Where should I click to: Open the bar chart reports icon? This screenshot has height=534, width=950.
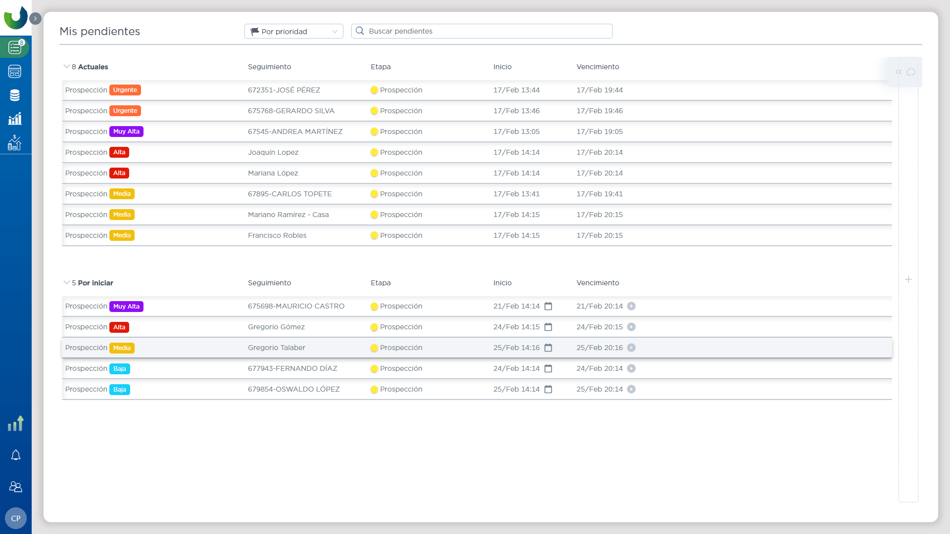coord(15,119)
